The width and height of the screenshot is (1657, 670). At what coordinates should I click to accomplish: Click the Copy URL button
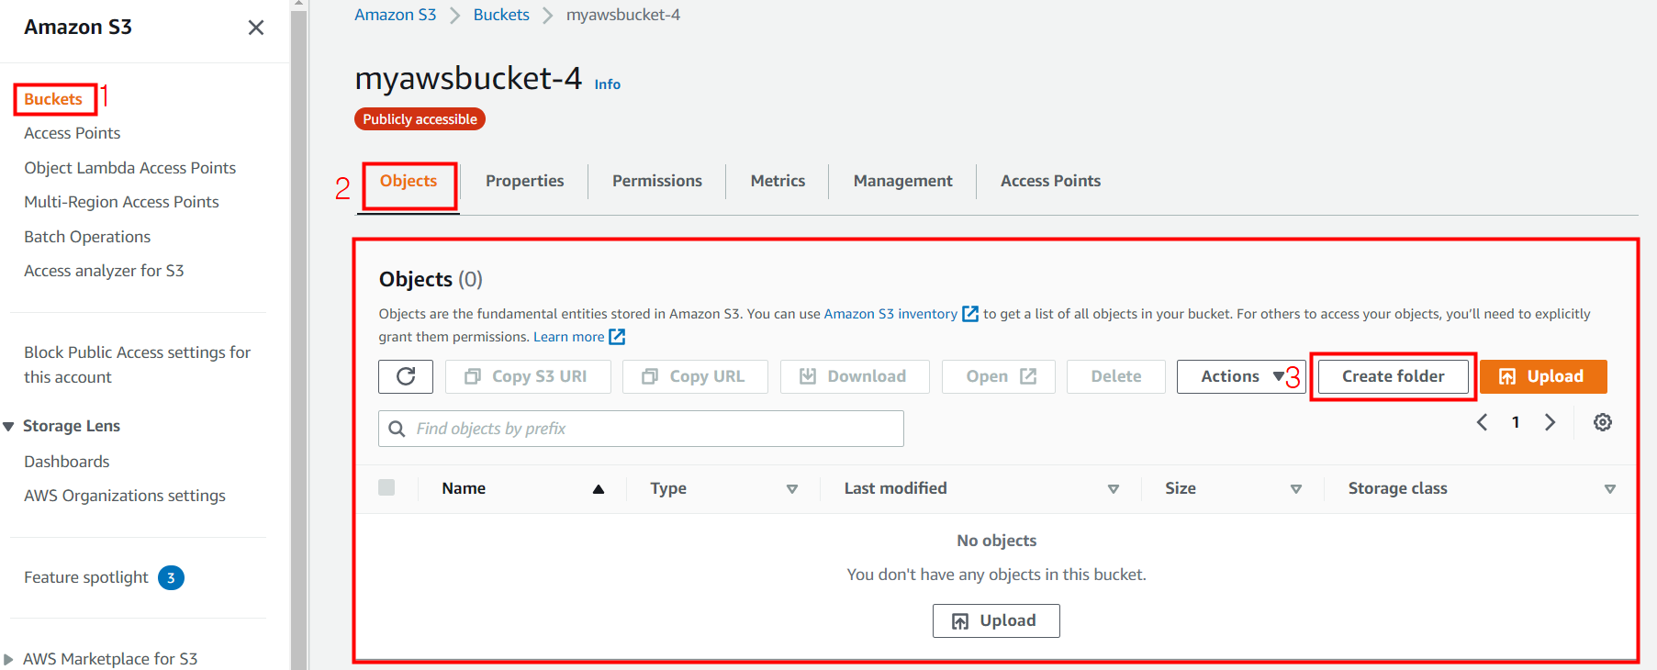tap(695, 376)
